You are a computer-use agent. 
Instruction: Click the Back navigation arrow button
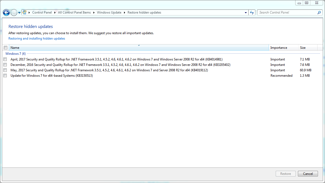click(x=6, y=12)
